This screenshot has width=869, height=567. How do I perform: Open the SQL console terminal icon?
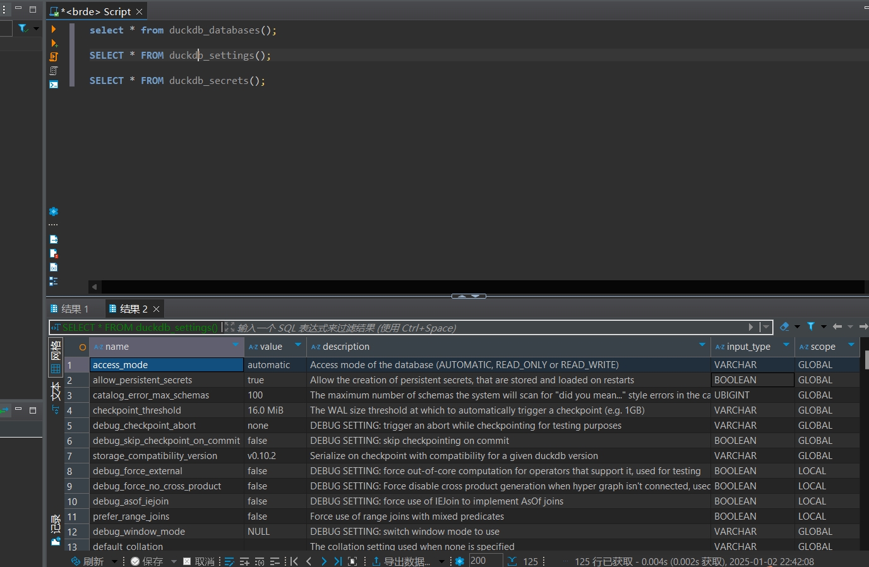tap(54, 85)
